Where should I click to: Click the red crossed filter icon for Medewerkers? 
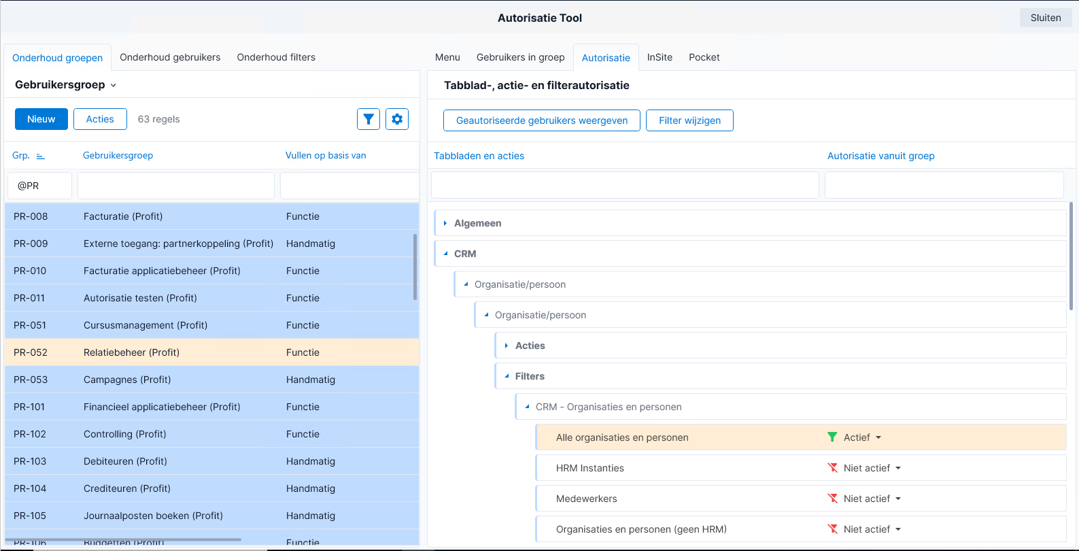(x=832, y=499)
